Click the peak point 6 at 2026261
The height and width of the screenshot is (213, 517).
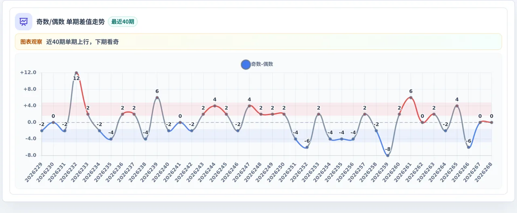pyautogui.click(x=411, y=97)
